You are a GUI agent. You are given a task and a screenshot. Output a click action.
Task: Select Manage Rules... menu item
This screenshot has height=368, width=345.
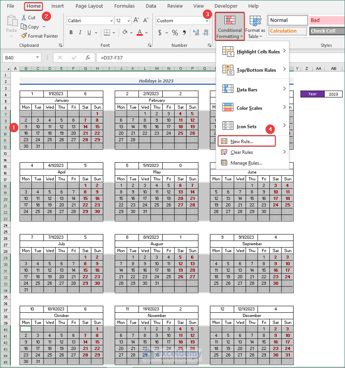253,163
